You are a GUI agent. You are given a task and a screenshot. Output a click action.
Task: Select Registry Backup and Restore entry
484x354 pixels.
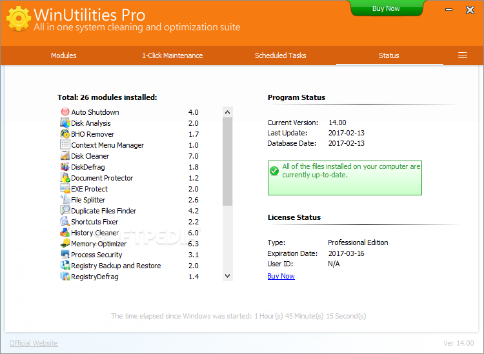pos(130,265)
